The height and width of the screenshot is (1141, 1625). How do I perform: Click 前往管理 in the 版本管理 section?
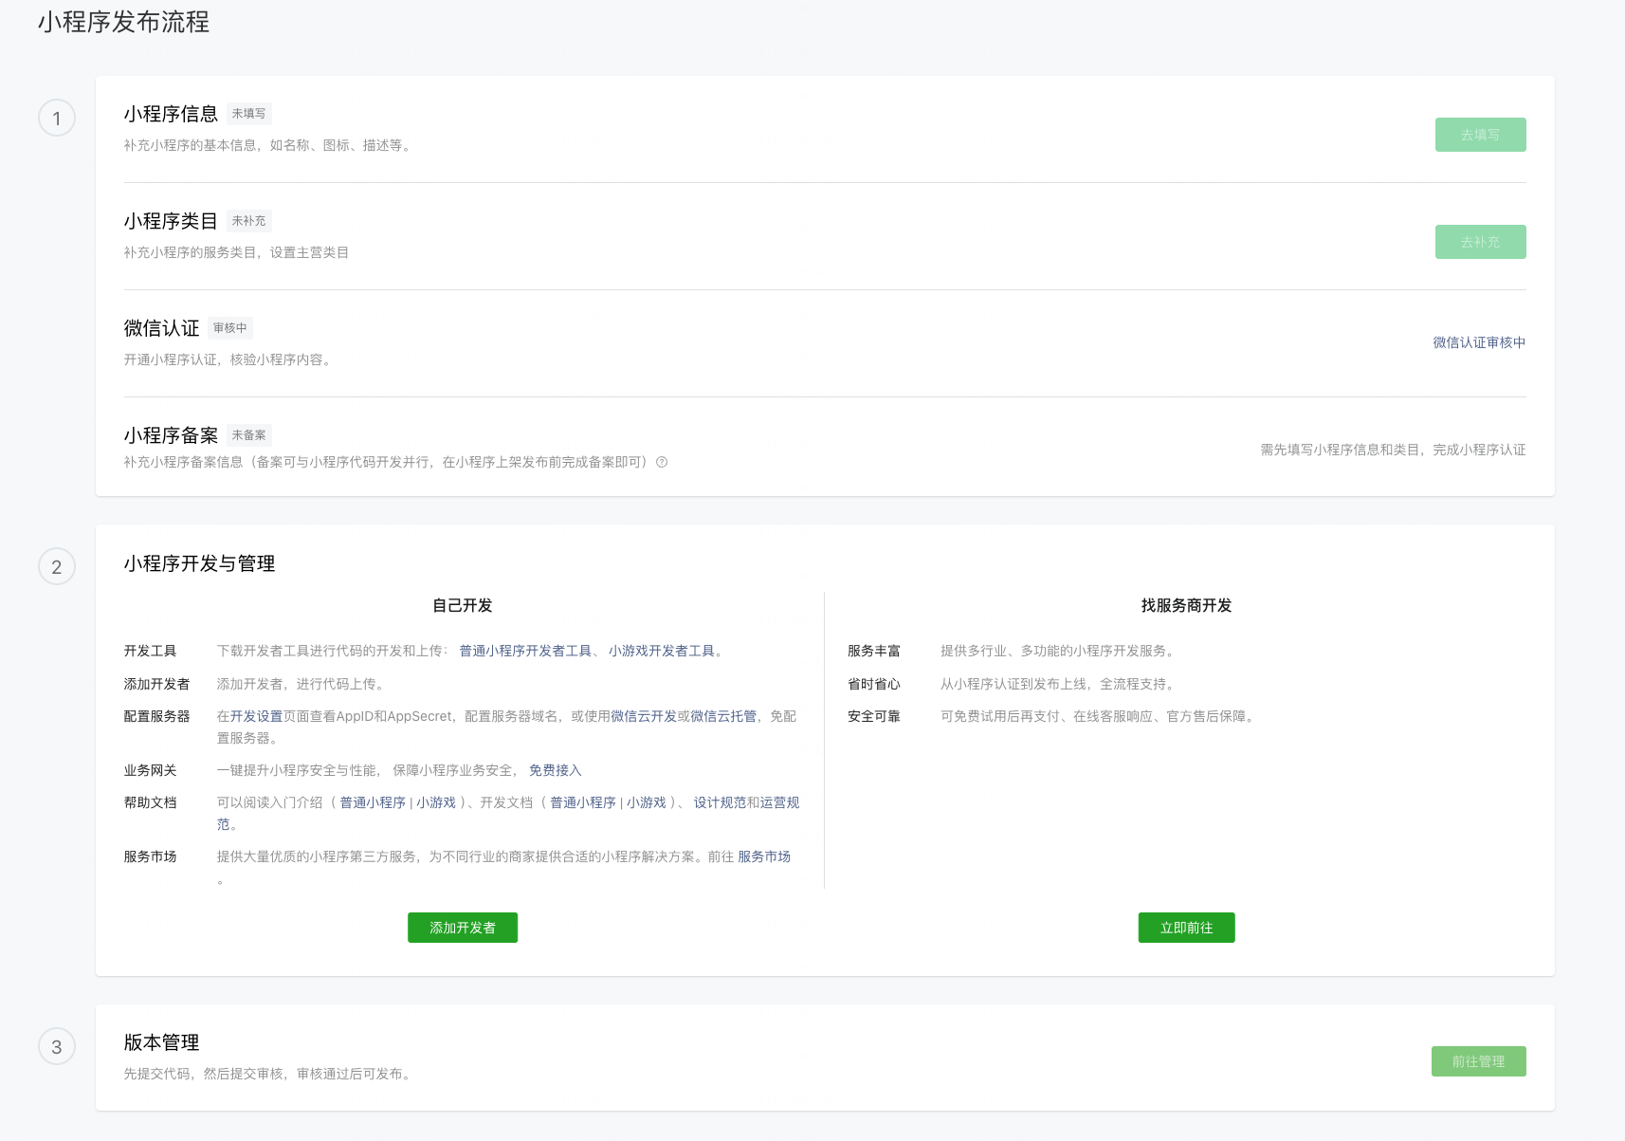[1477, 1061]
